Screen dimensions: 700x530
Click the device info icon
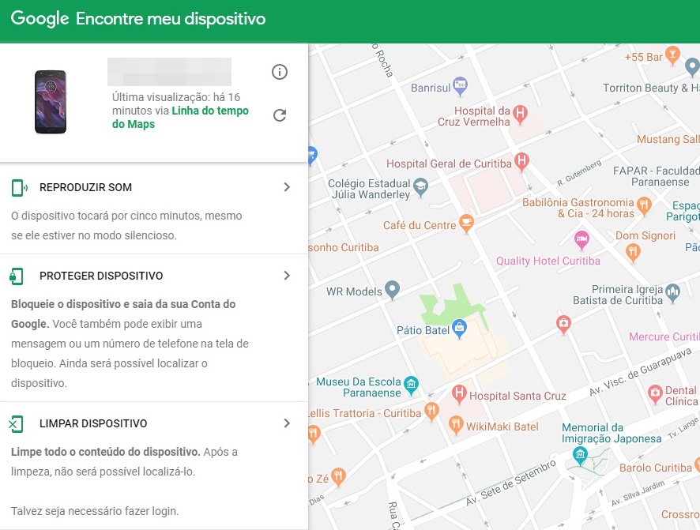coord(280,72)
